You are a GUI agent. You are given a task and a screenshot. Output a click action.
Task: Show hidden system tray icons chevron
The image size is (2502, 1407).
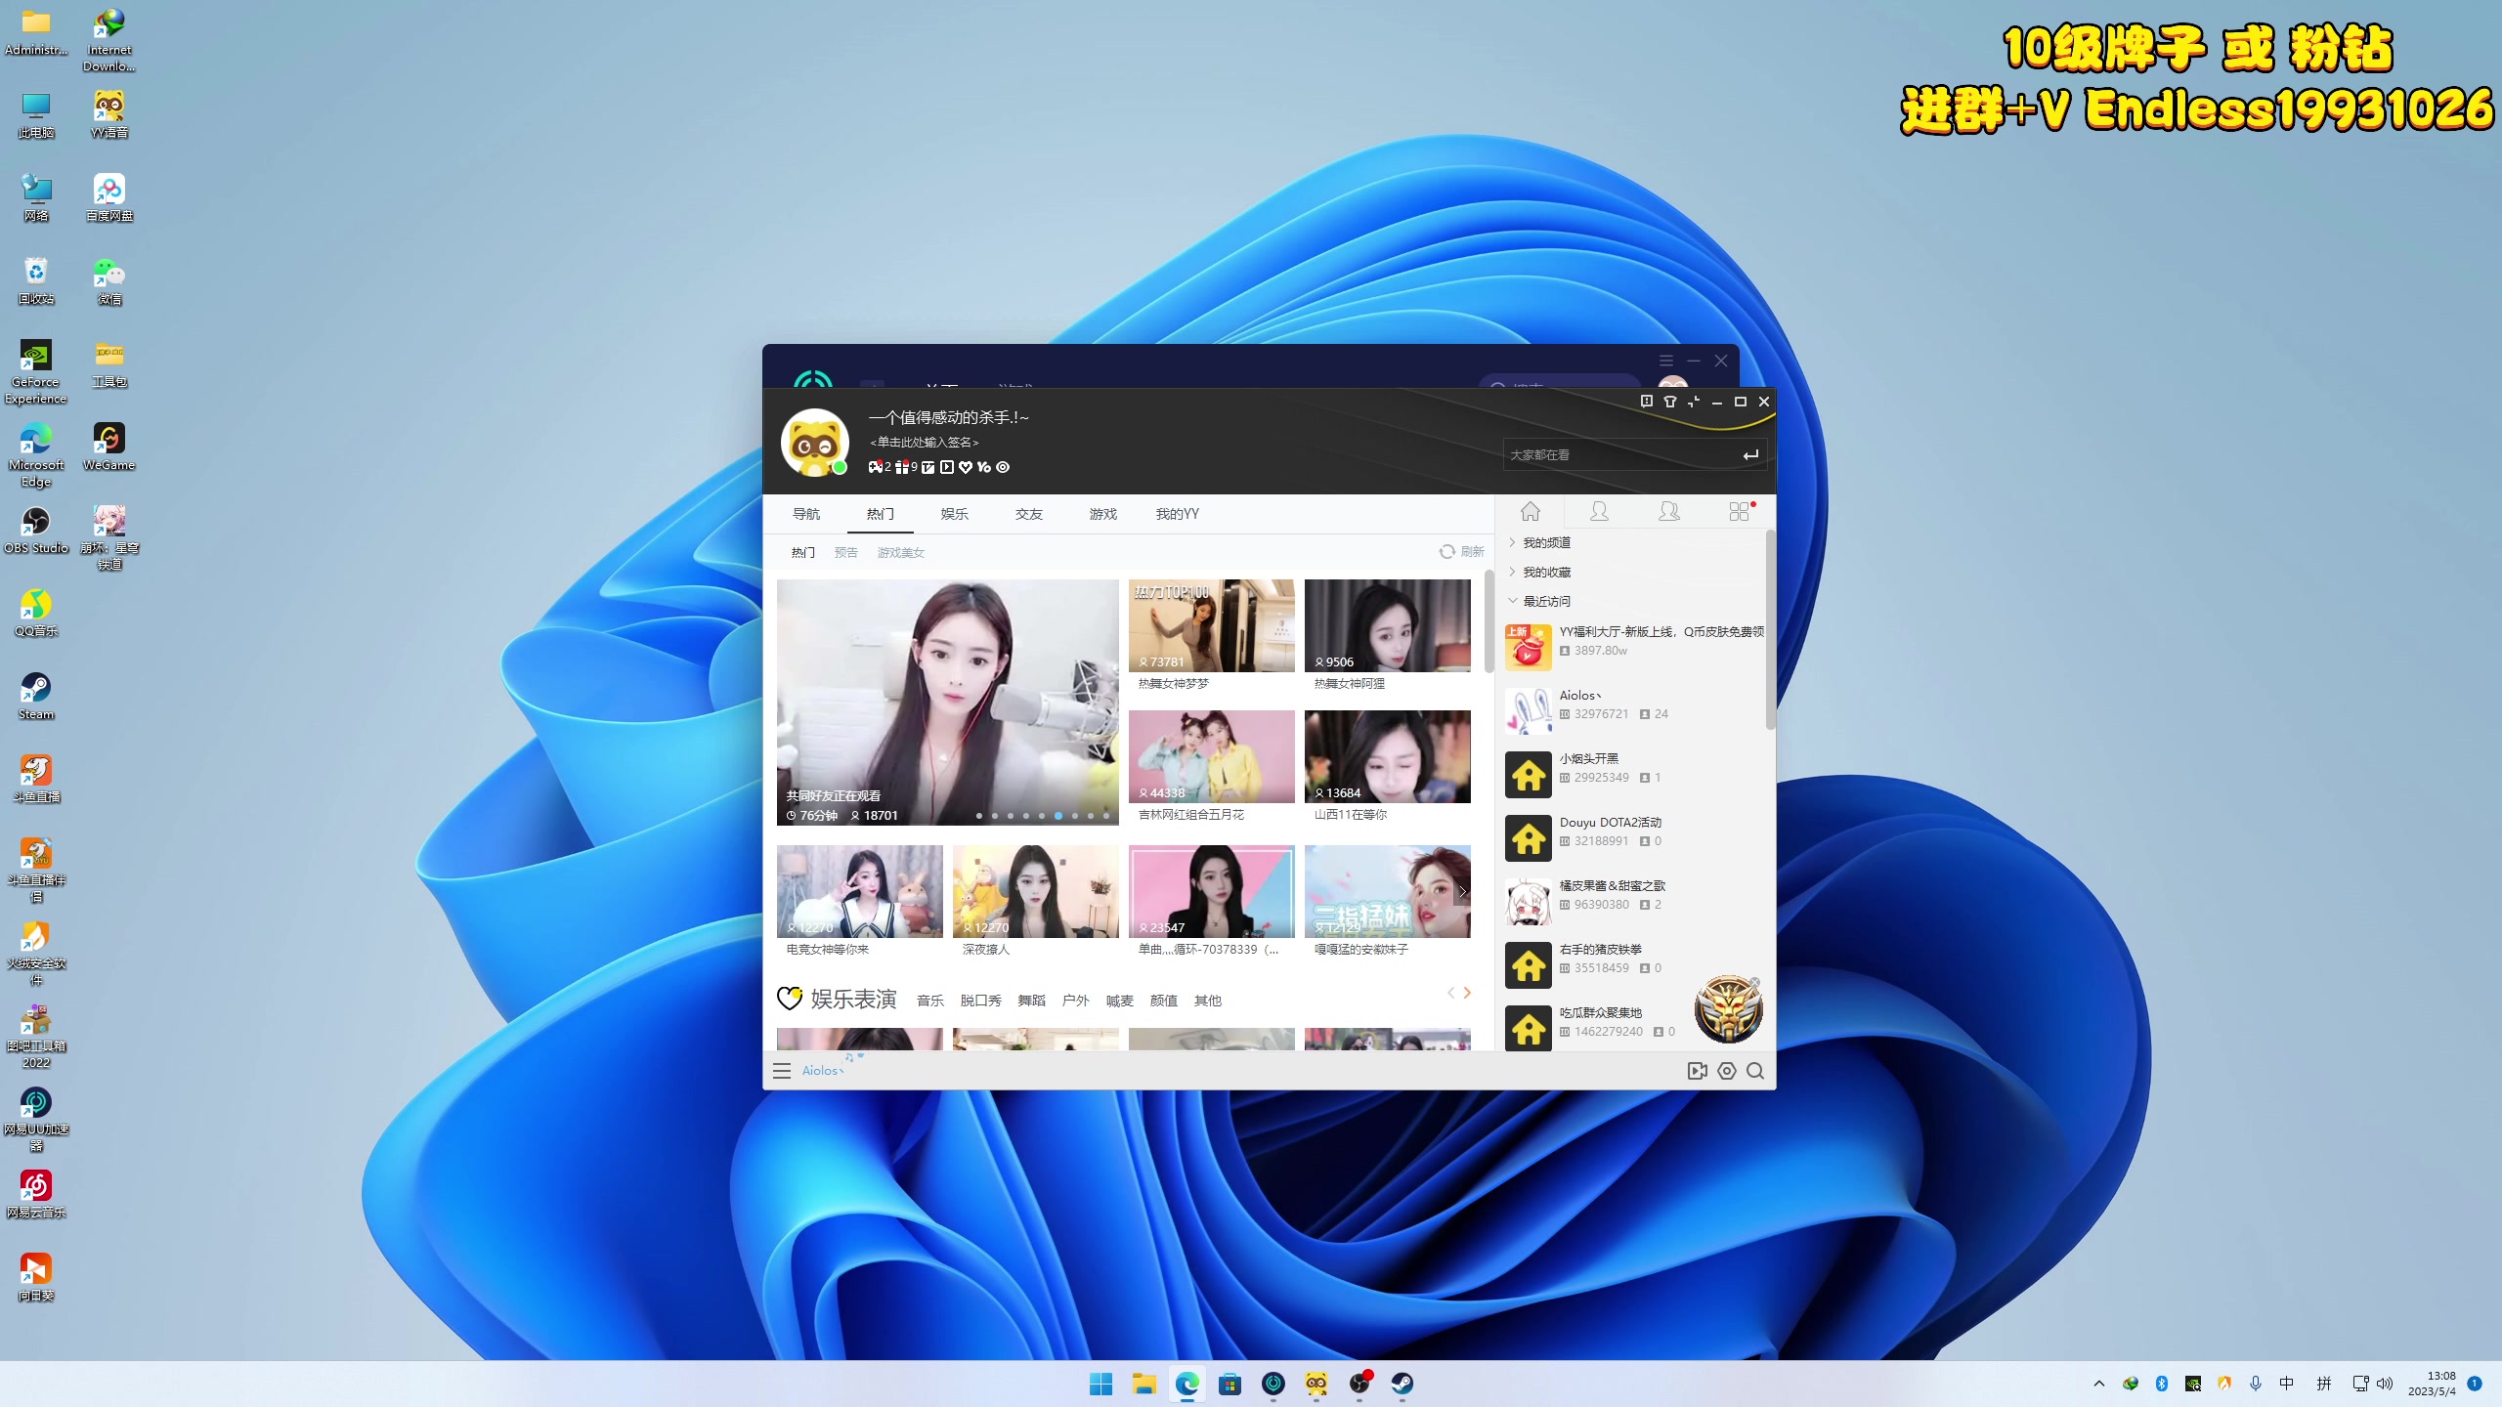pyautogui.click(x=2098, y=1384)
